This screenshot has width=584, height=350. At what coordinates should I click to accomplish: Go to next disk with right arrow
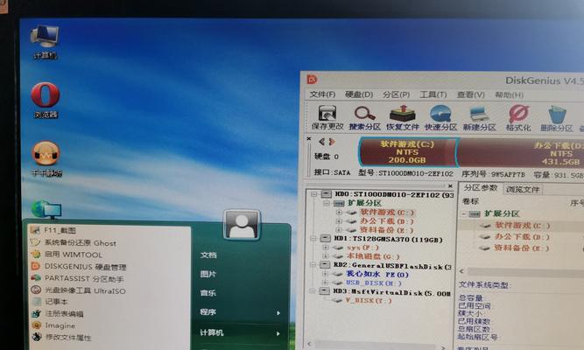coord(332,142)
